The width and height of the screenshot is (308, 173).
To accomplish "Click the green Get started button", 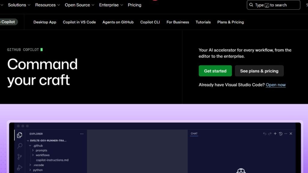I will [x=215, y=71].
